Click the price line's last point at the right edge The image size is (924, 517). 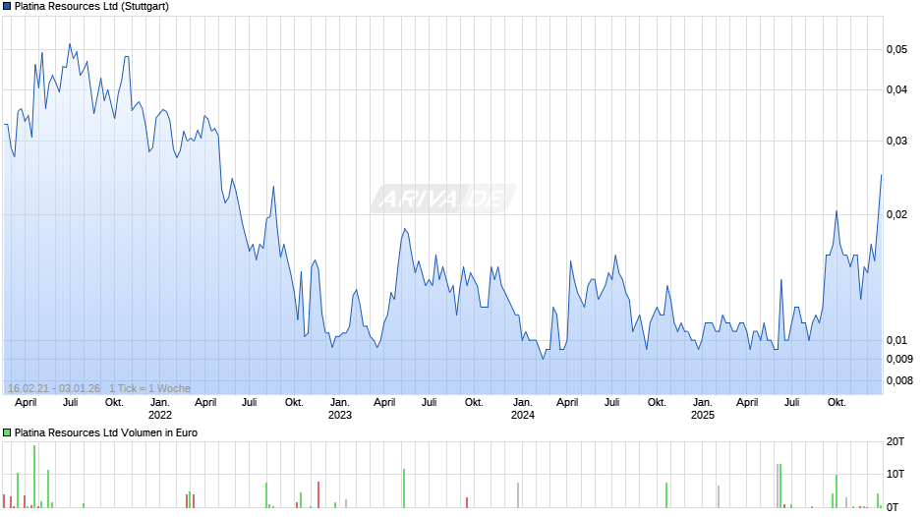click(x=882, y=175)
